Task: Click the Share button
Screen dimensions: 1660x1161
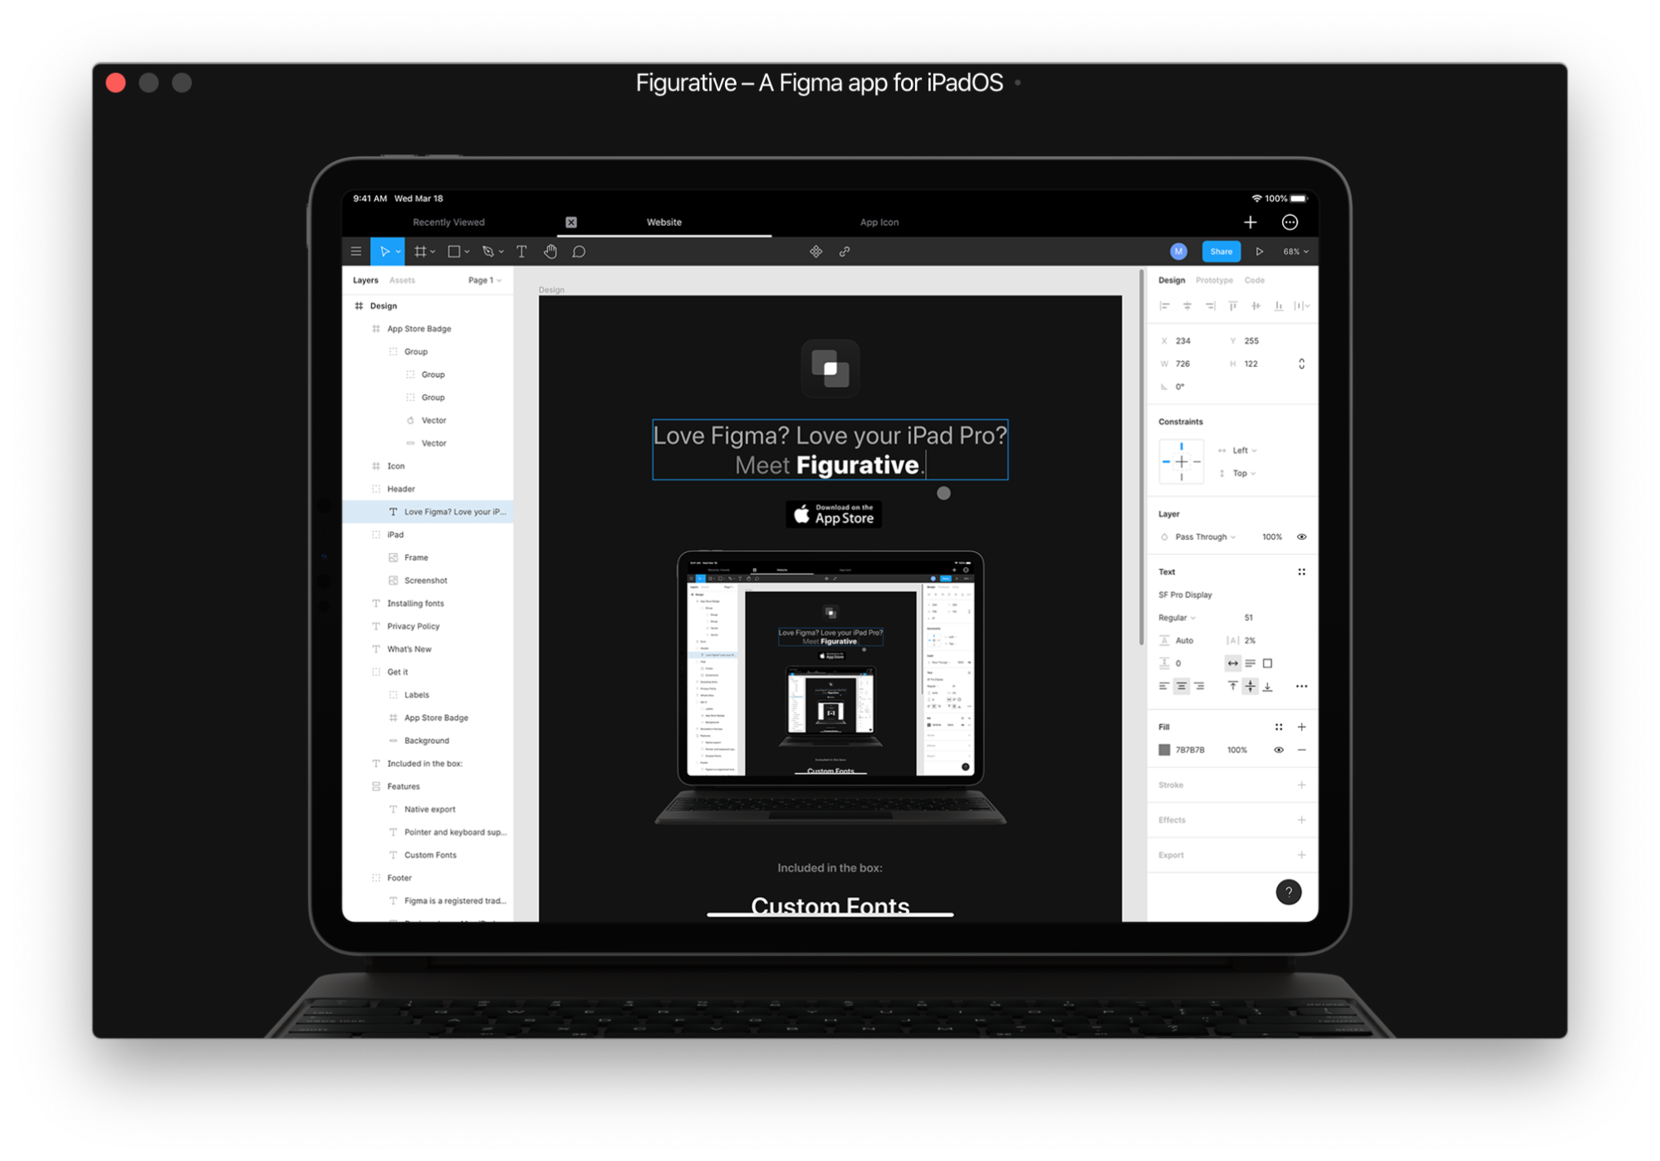Action: pos(1221,250)
